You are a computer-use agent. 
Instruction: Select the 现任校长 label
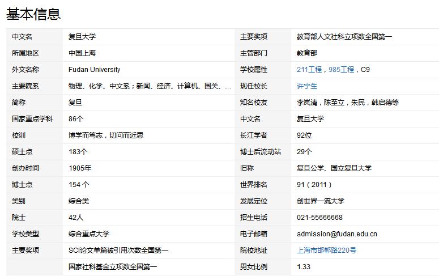[x=254, y=86]
